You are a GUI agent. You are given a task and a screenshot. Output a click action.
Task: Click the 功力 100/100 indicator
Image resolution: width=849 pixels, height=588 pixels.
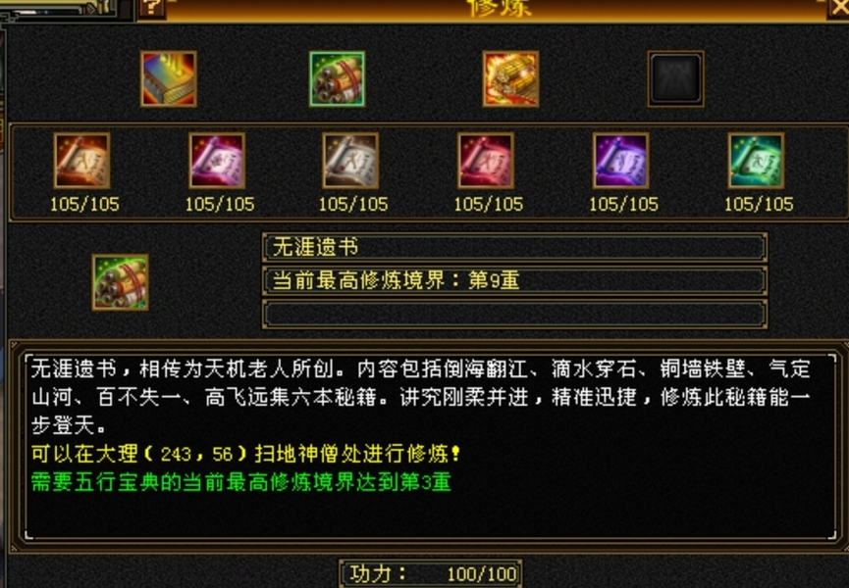(x=431, y=574)
